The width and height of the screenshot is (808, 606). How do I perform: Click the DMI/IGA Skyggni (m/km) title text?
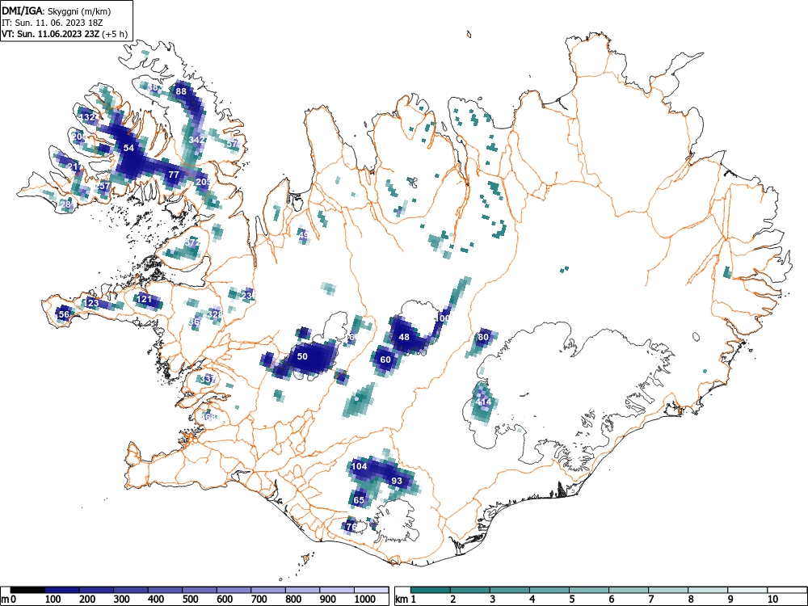[56, 11]
